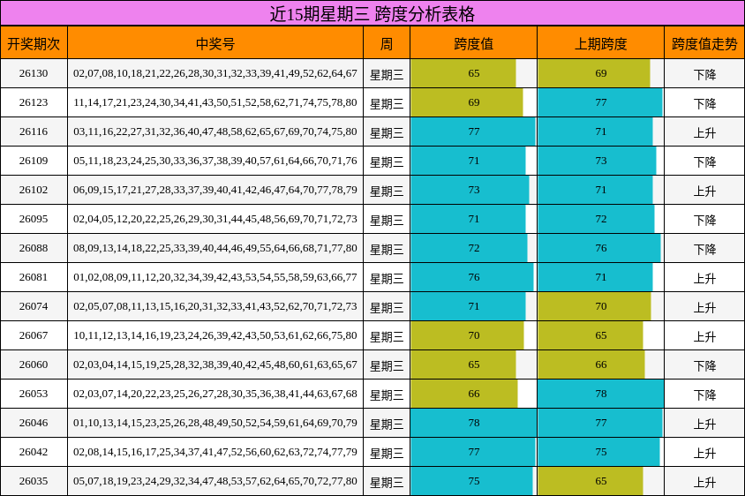
Task: Select draw number 26109
Action: click(34, 161)
